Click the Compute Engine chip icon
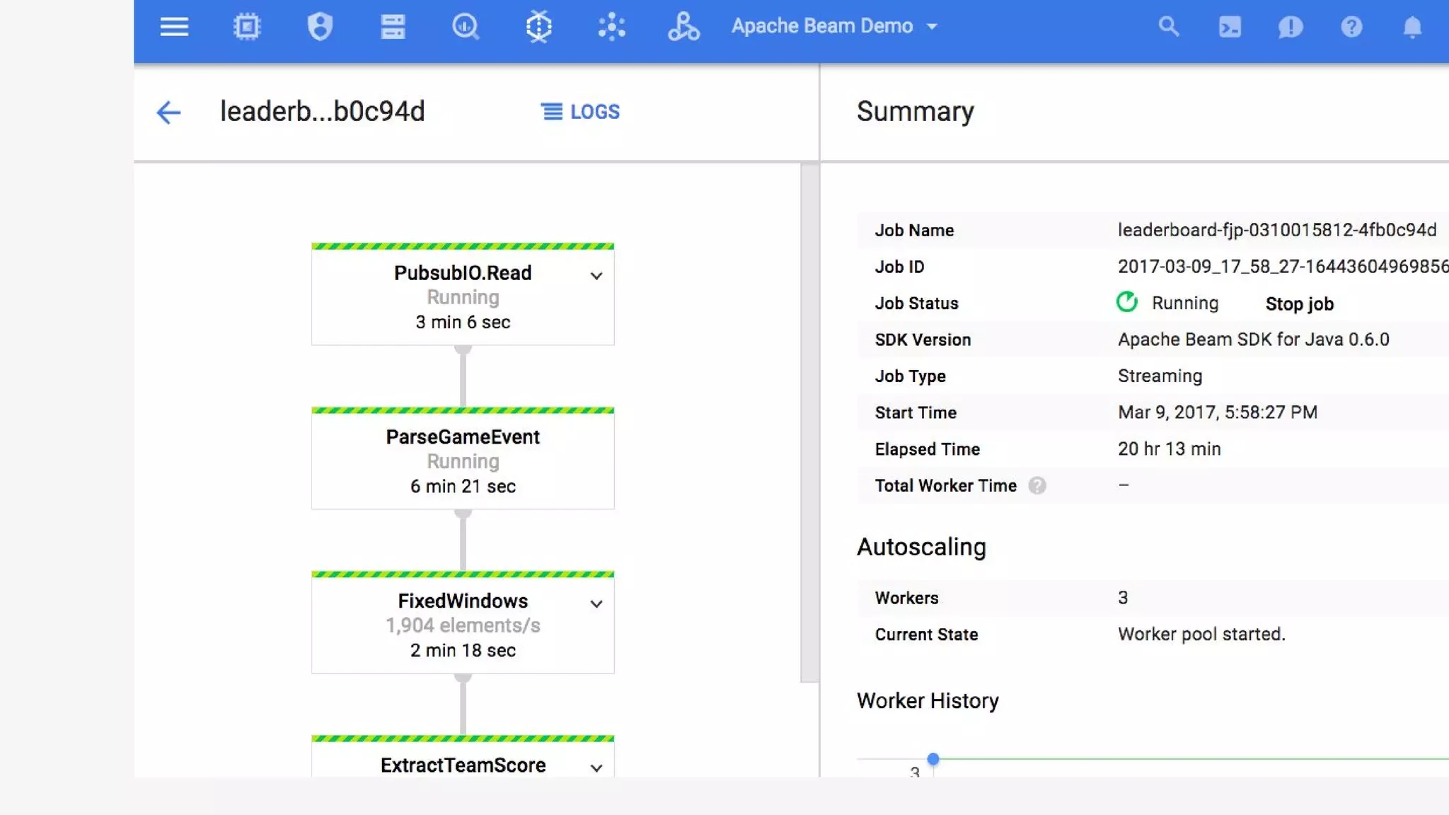Screen dimensions: 1449x815 click(x=247, y=27)
